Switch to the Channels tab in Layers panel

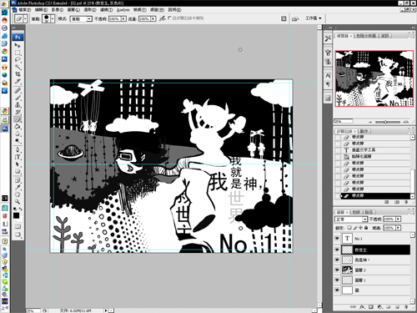(x=356, y=212)
